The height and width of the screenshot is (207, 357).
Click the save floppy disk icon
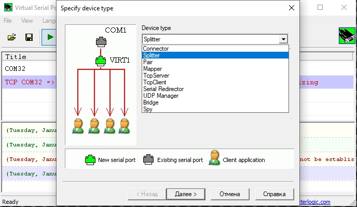pyautogui.click(x=29, y=37)
